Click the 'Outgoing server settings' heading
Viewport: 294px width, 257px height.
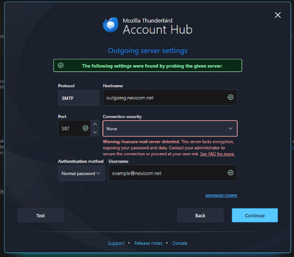pyautogui.click(x=147, y=50)
